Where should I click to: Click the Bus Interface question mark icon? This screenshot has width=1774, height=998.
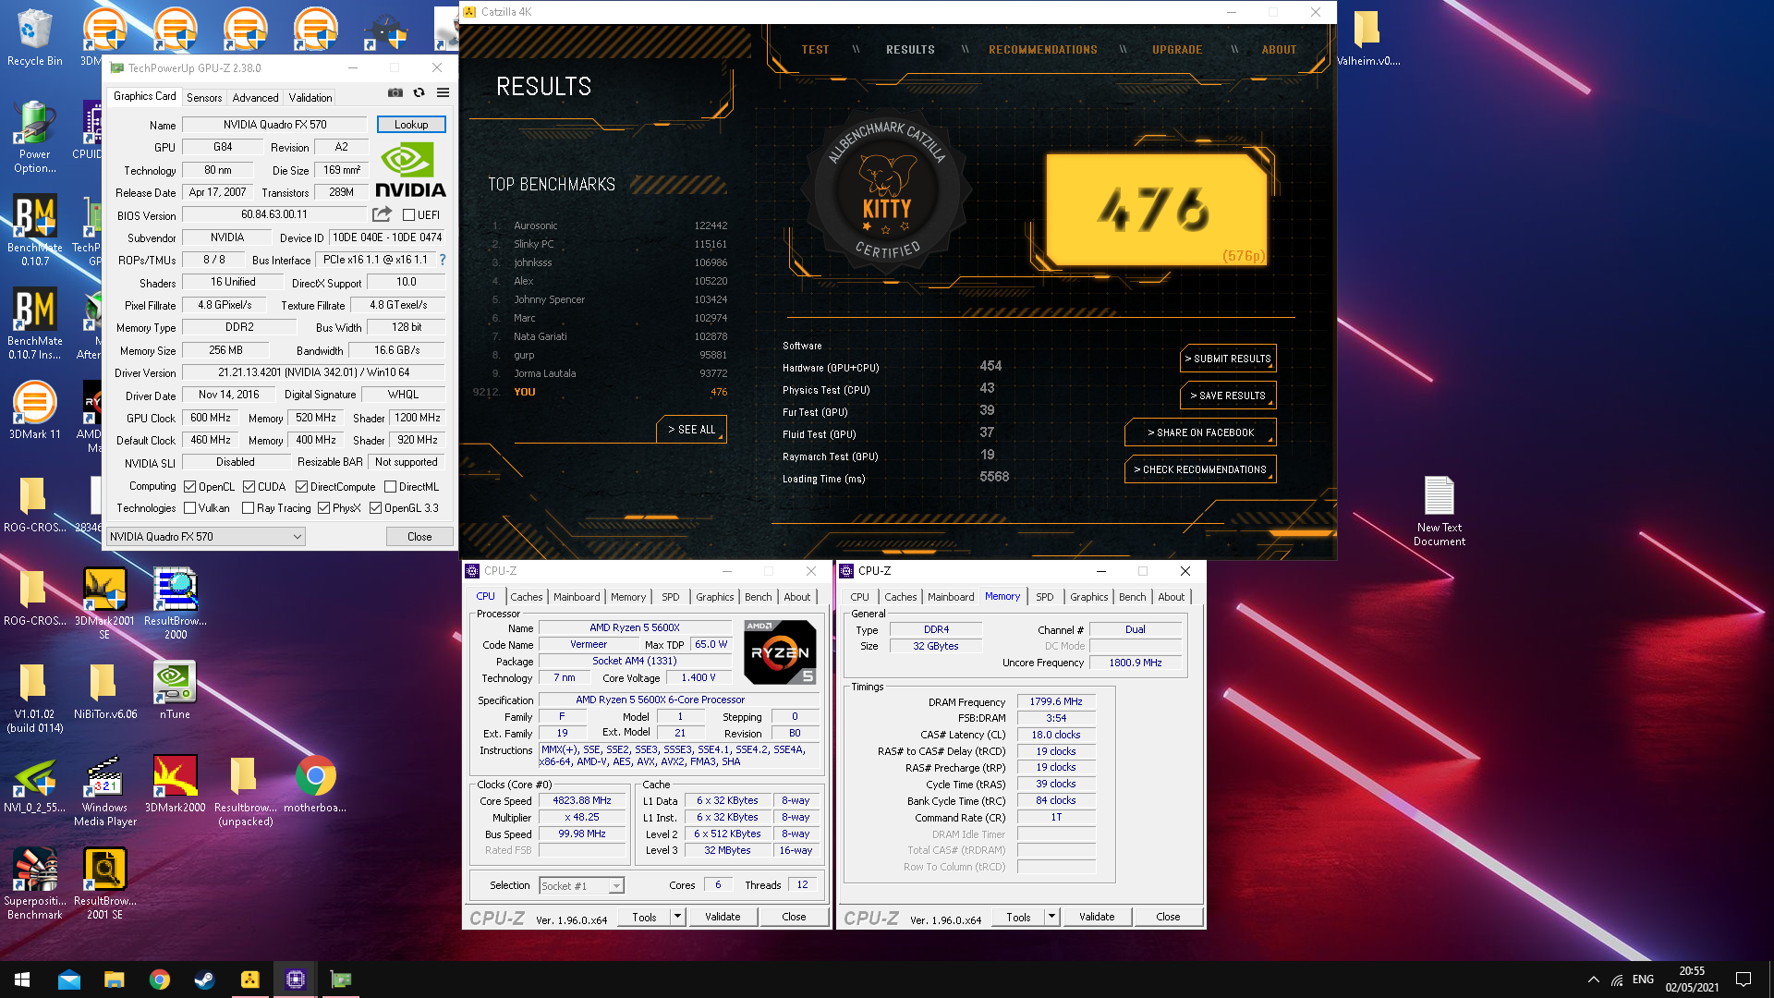(443, 260)
